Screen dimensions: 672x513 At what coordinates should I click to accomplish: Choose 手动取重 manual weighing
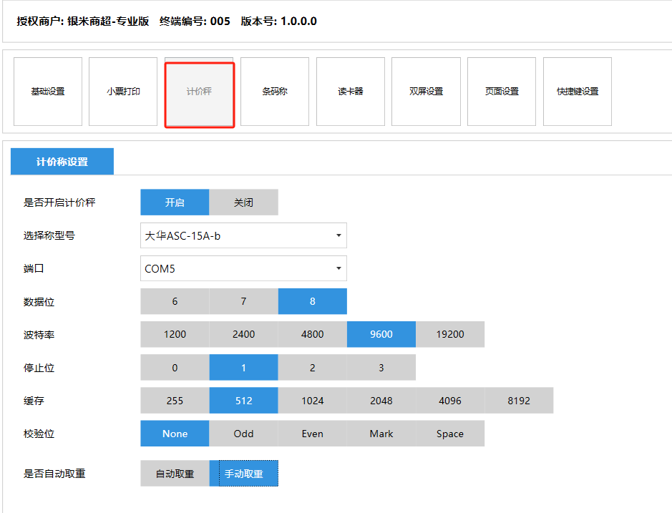coord(243,474)
